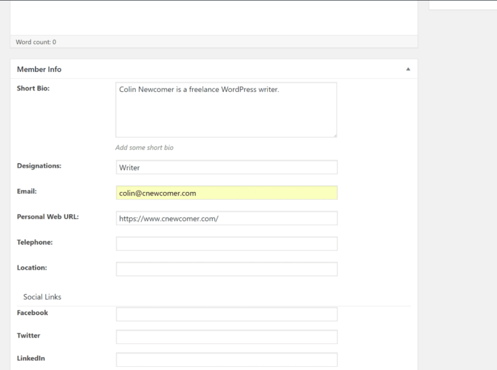
Task: Select the Personal Web URL field
Action: click(226, 219)
